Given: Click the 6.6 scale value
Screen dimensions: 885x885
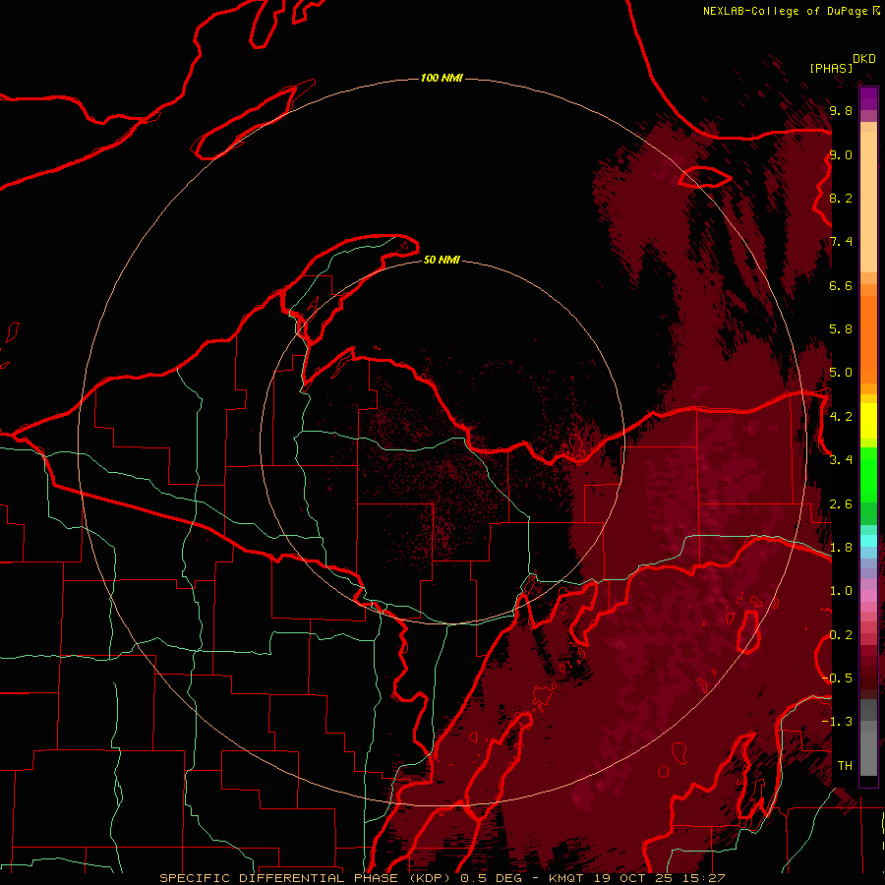Looking at the screenshot, I should click(841, 285).
